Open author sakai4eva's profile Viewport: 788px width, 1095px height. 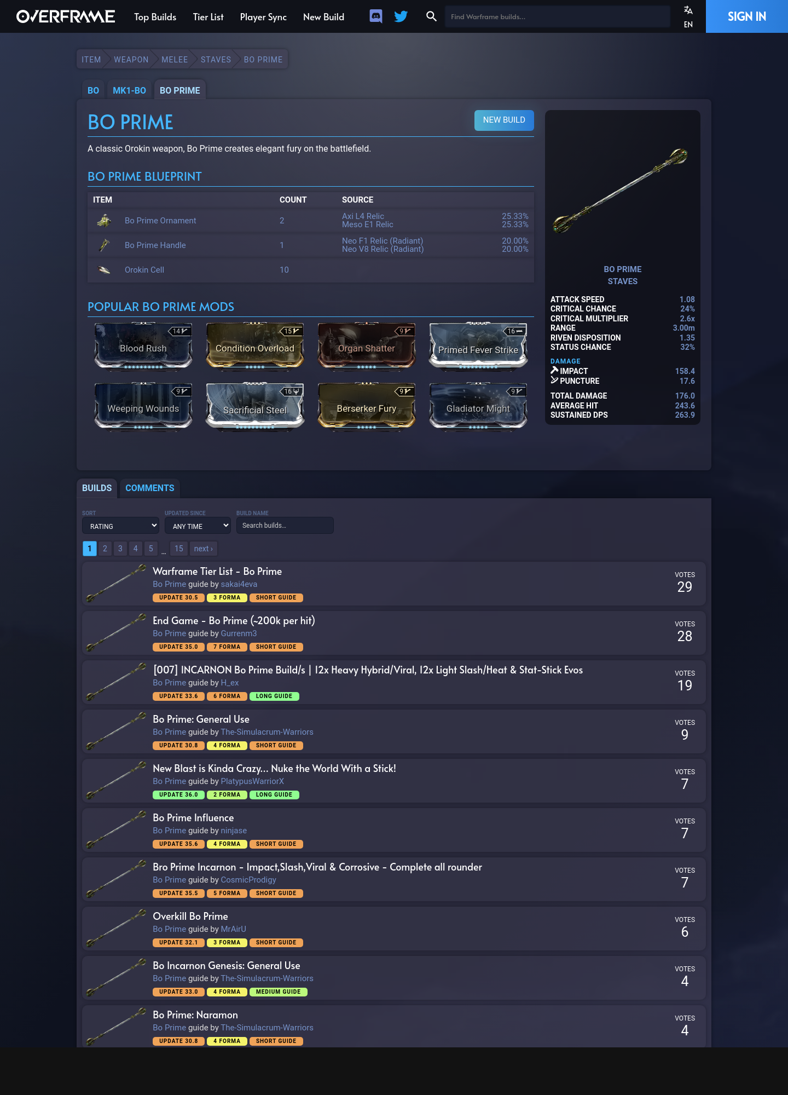click(239, 584)
